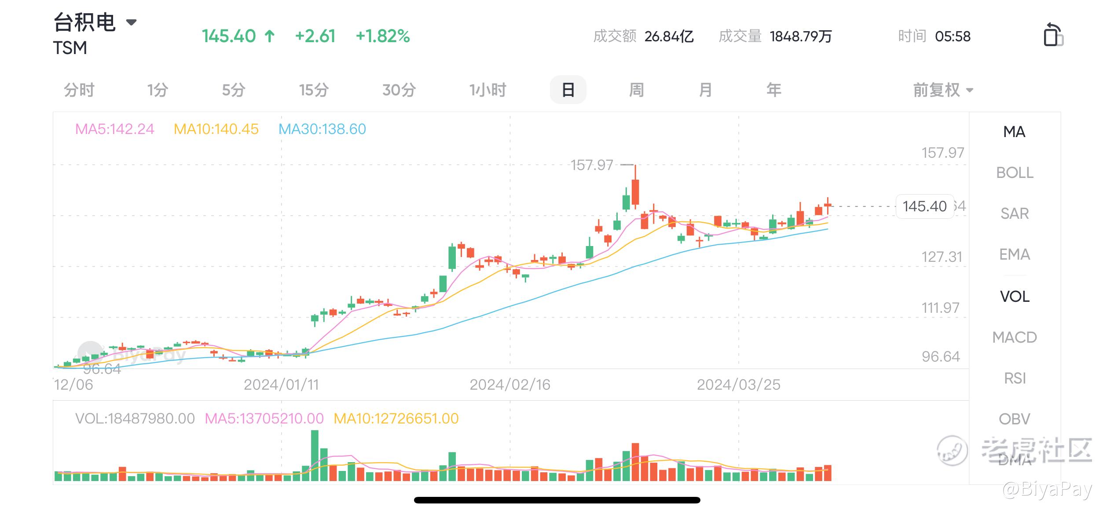Tap the share/rotate screen icon

point(1053,35)
